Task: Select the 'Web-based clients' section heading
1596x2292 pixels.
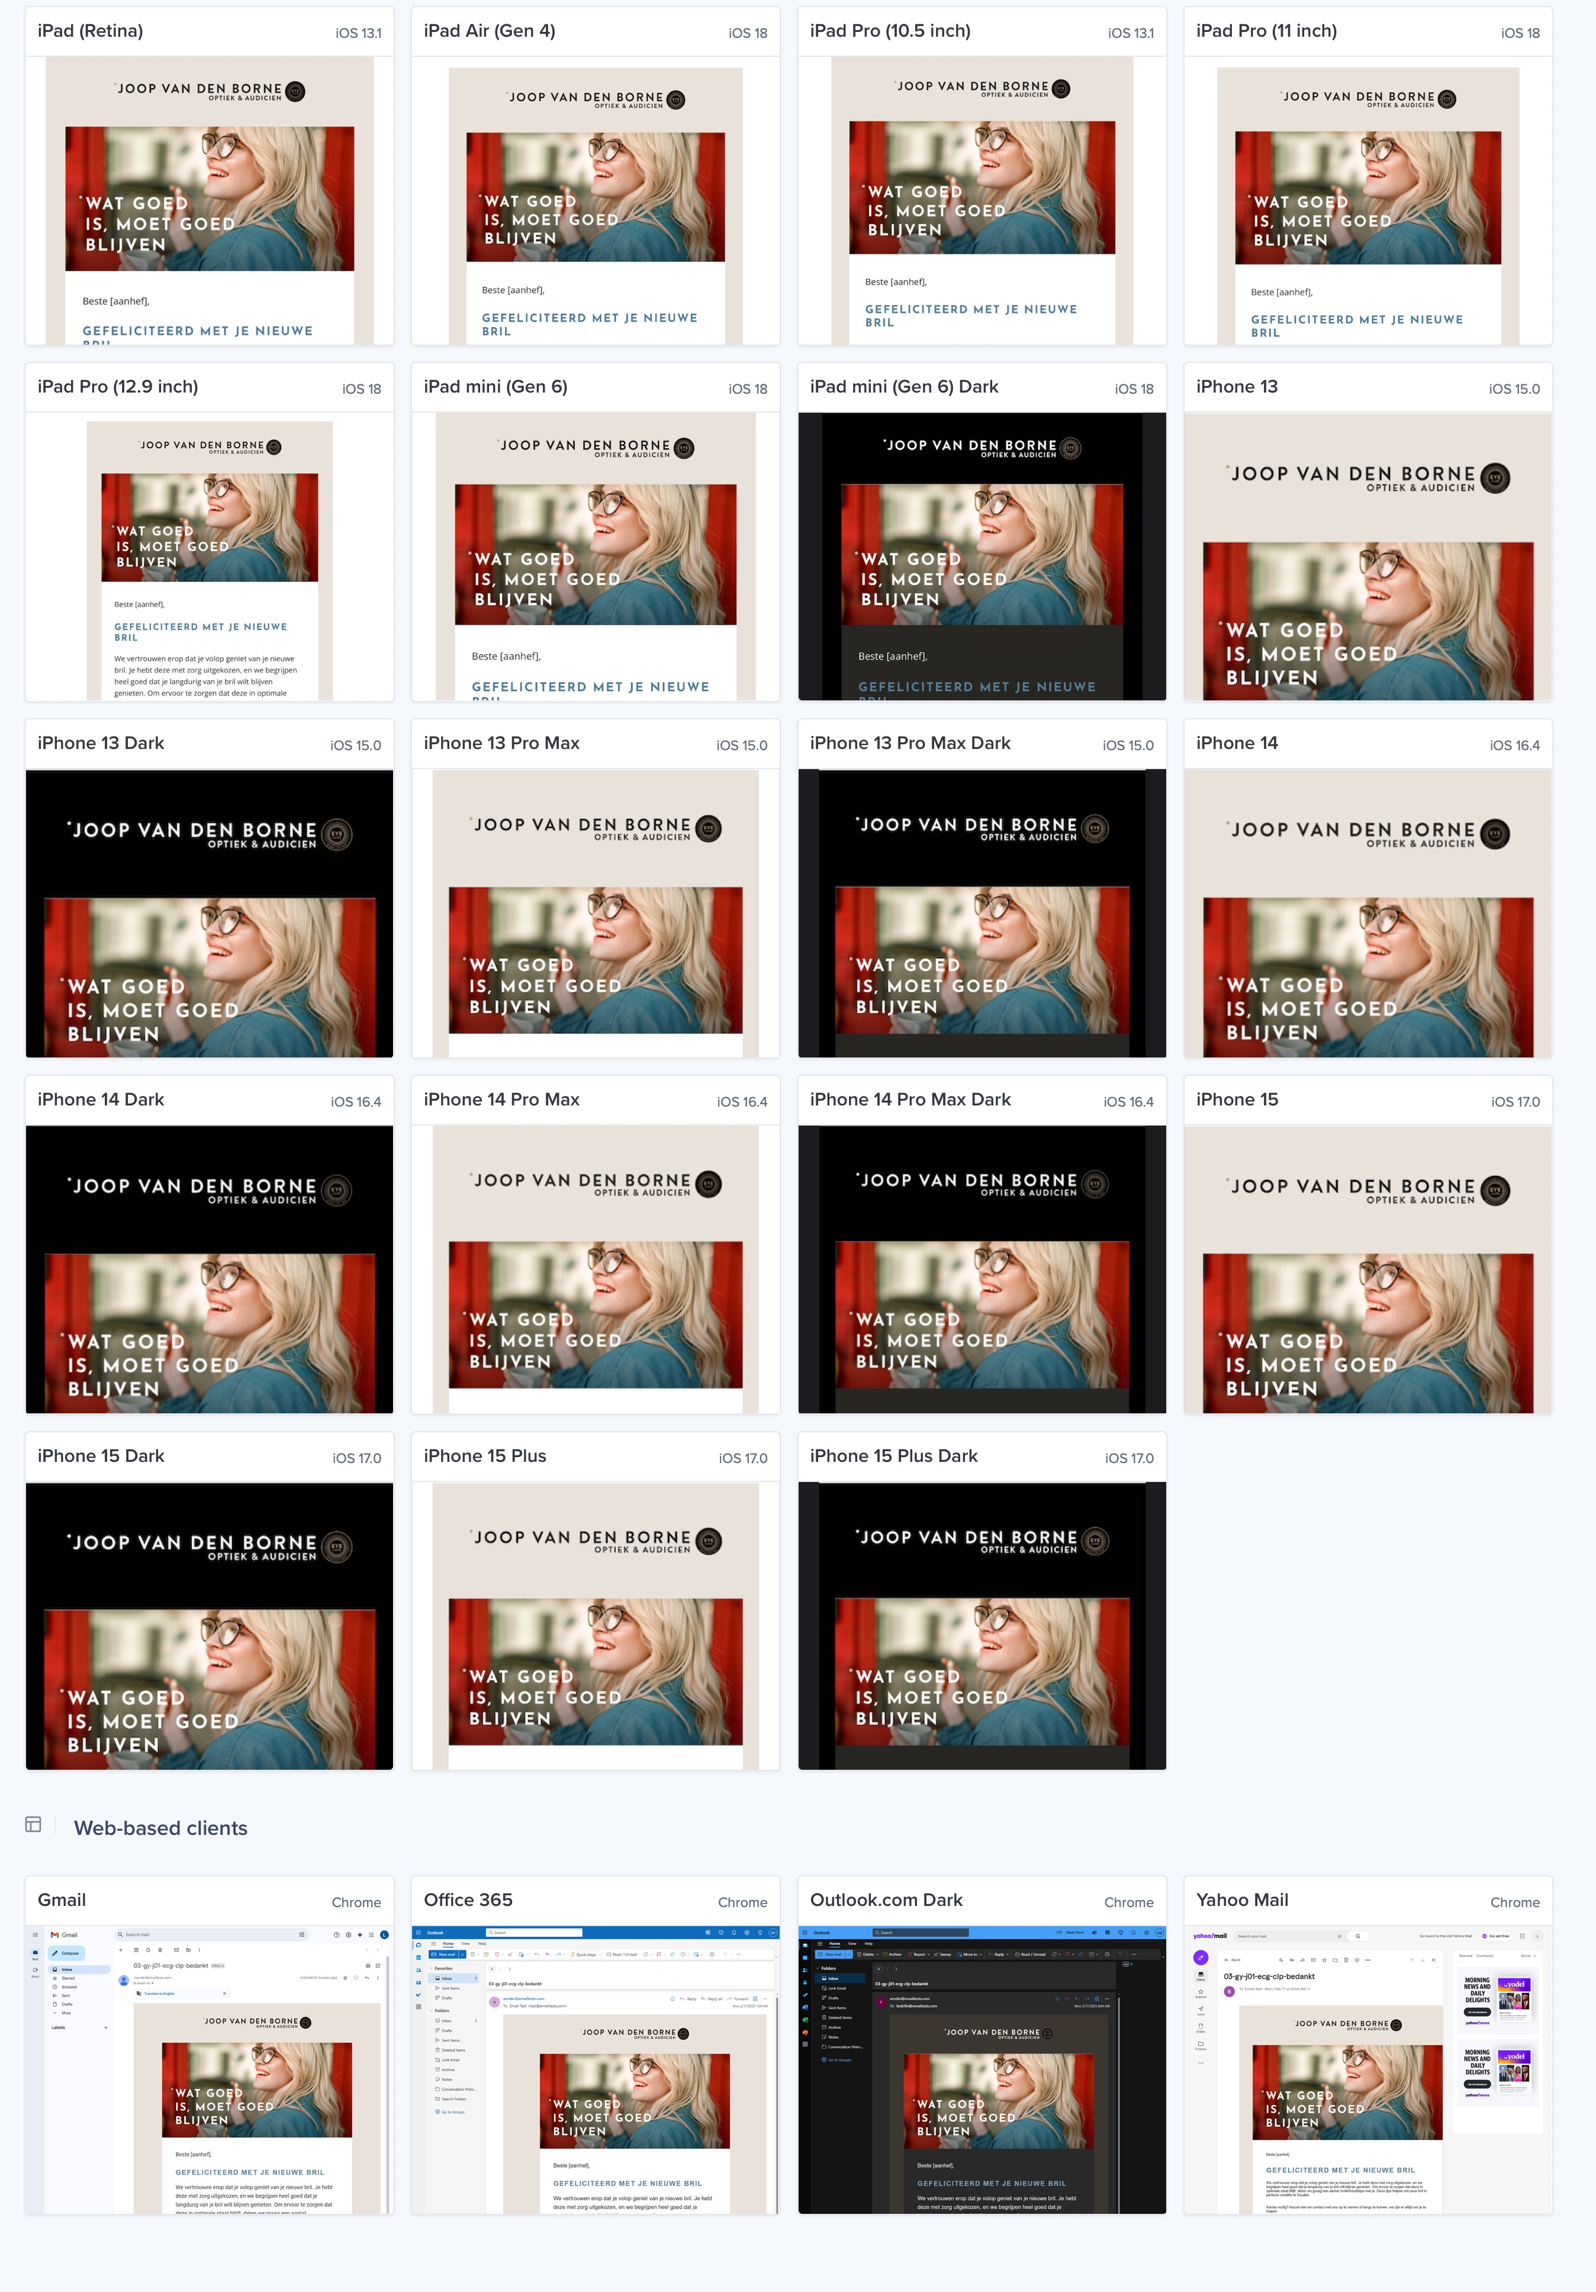Action: point(160,1828)
